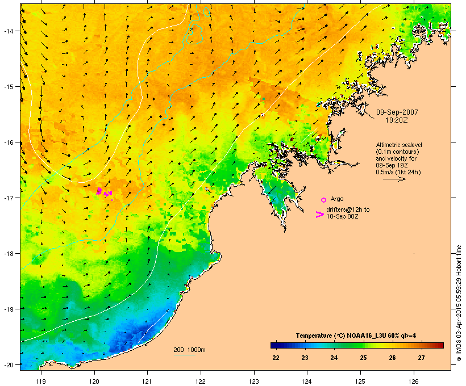
Task: Click the 0.5m/s velocity scale arrow
Action: (394, 179)
